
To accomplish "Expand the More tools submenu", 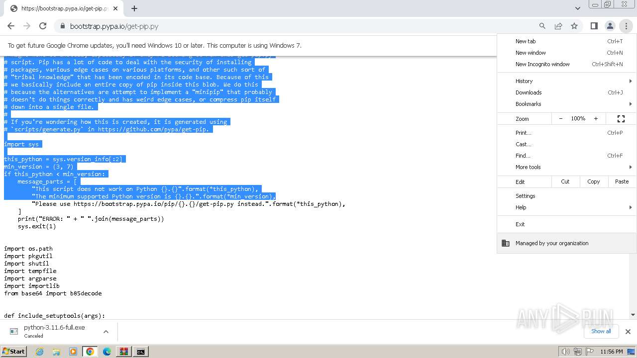I will 567,167.
